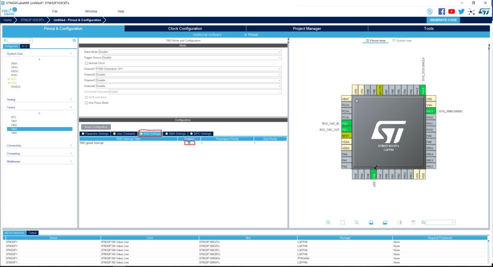493x267 pixels.
Task: Click the green PA6 LED pin
Action: tap(373, 174)
